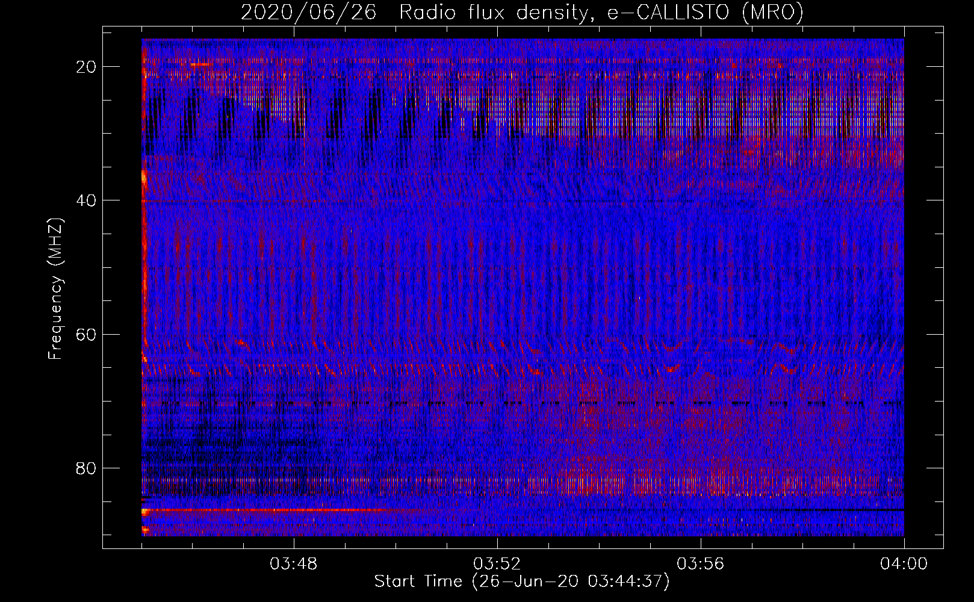Click the plot title '2020/06/26 Radio flux density'
This screenshot has width=974, height=602.
[522, 12]
